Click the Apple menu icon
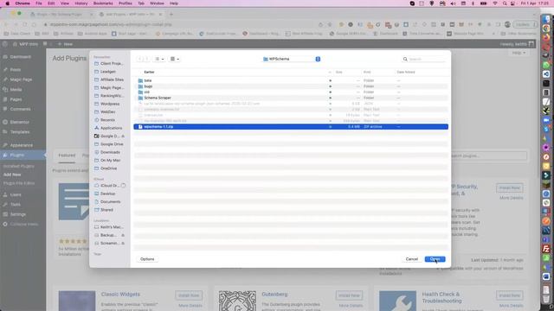 pyautogui.click(x=7, y=3)
